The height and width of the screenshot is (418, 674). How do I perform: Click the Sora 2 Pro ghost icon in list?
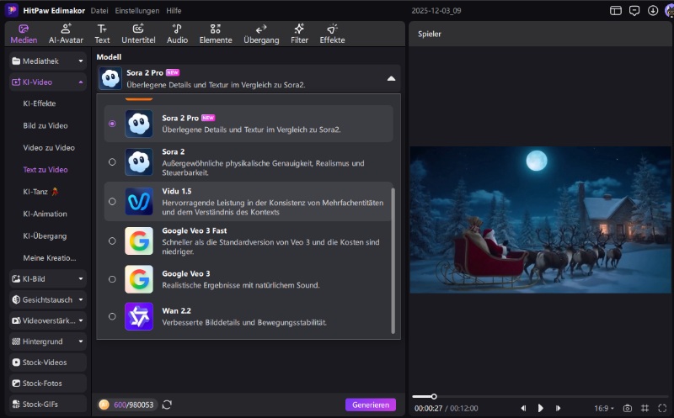tap(139, 124)
